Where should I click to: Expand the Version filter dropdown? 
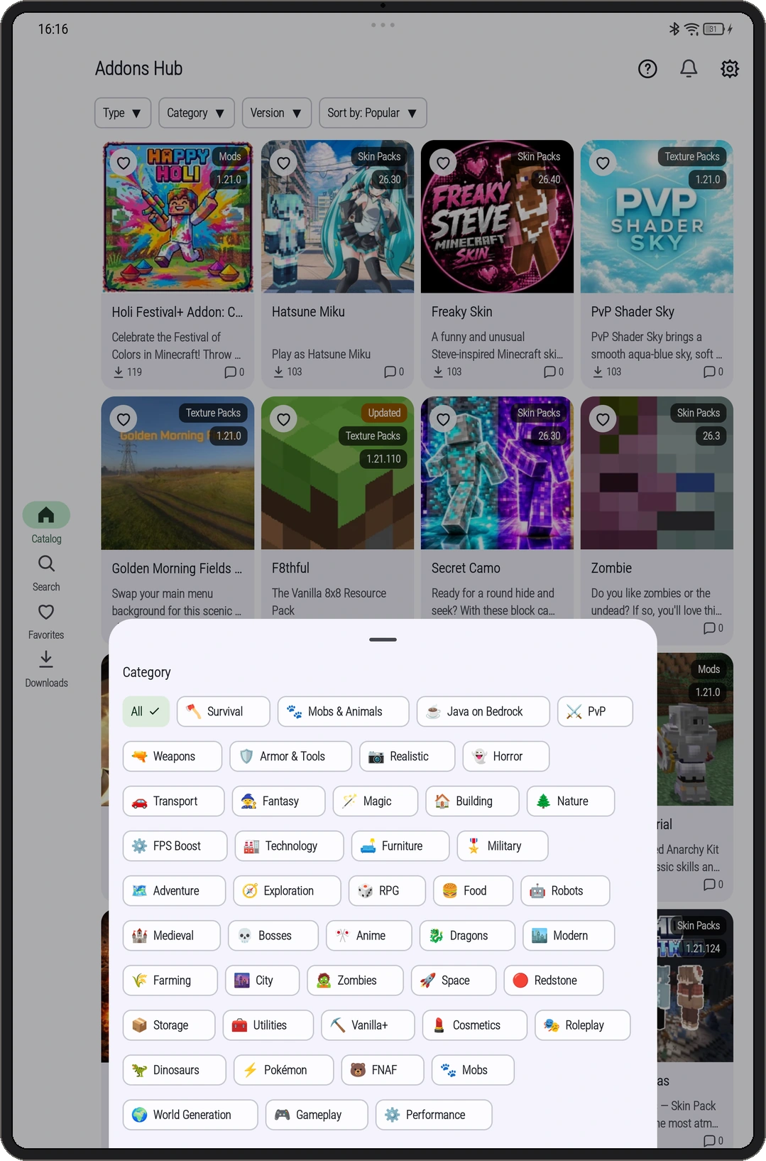[x=277, y=113]
